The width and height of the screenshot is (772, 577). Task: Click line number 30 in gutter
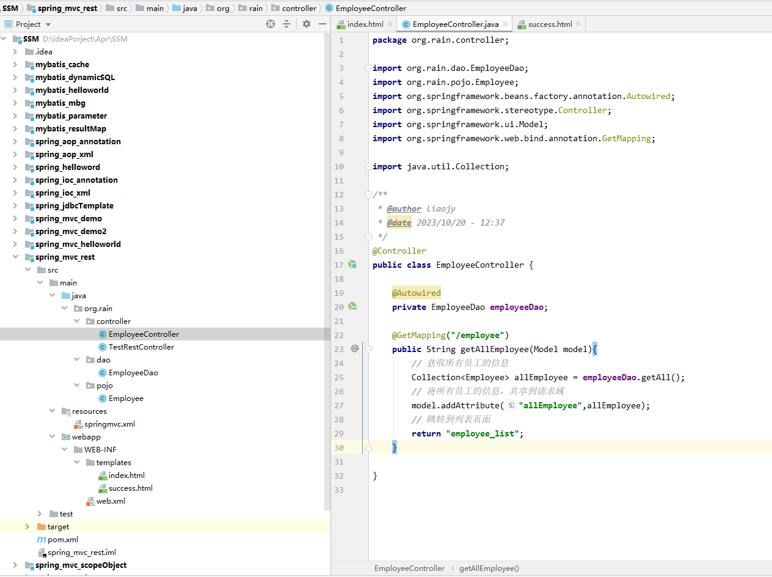[339, 448]
